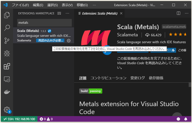This screenshot has width=192, height=123.
Task: Open the Extensions view icon
Action: pyautogui.click(x=7, y=66)
